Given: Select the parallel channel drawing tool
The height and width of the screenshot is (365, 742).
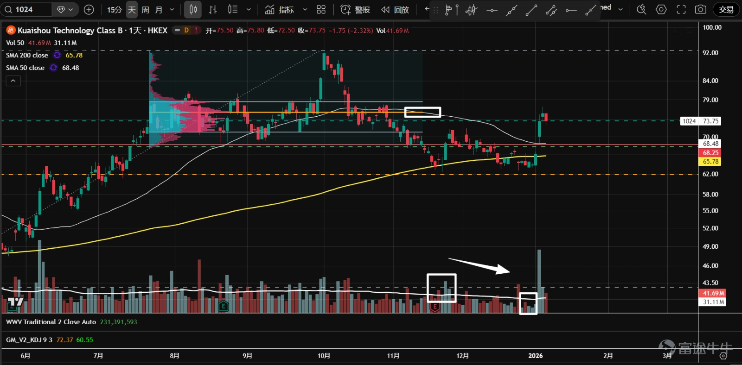Looking at the screenshot, I should (551, 10).
